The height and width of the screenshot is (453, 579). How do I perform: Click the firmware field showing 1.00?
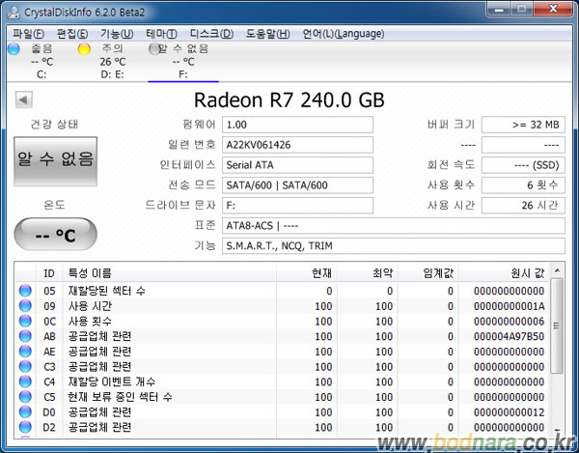point(297,125)
